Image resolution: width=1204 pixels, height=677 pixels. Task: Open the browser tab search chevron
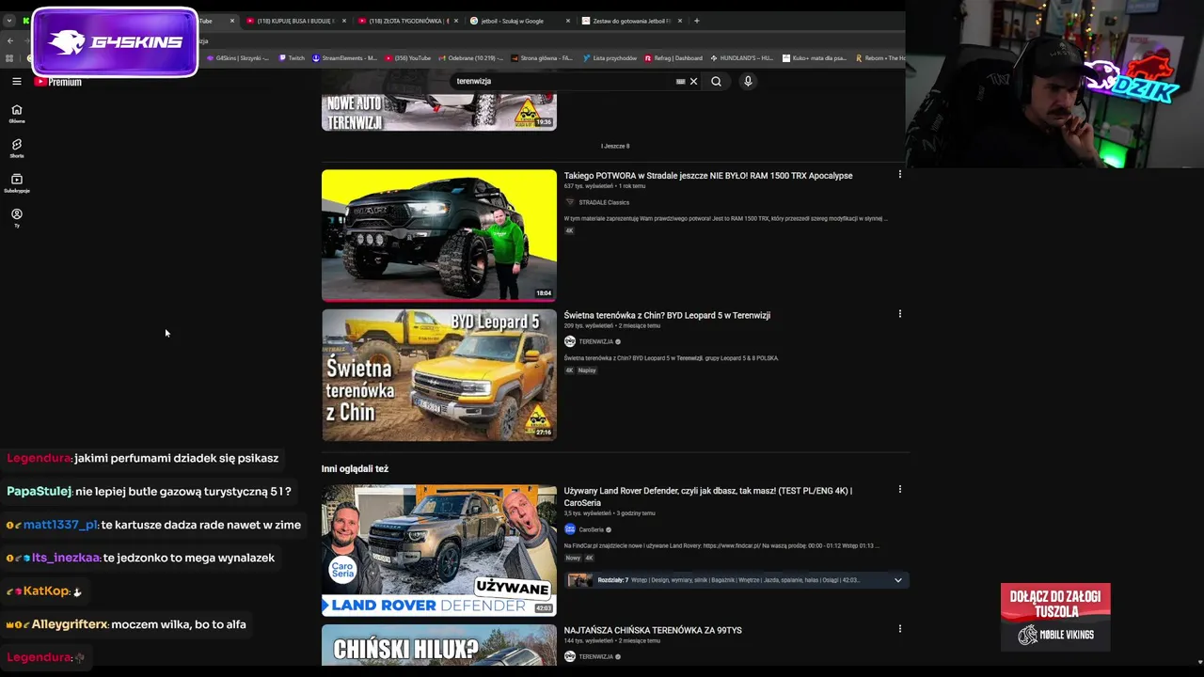pyautogui.click(x=10, y=21)
